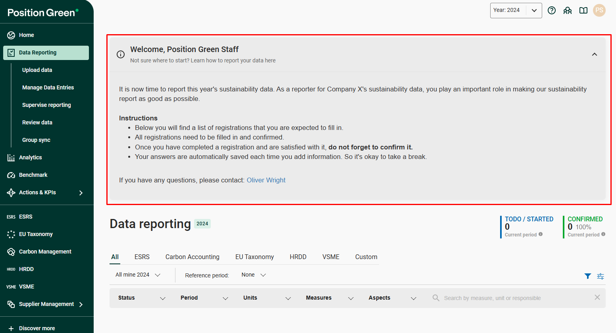The image size is (616, 333).
Task: Click the CONFIRMED counter
Action: [585, 227]
